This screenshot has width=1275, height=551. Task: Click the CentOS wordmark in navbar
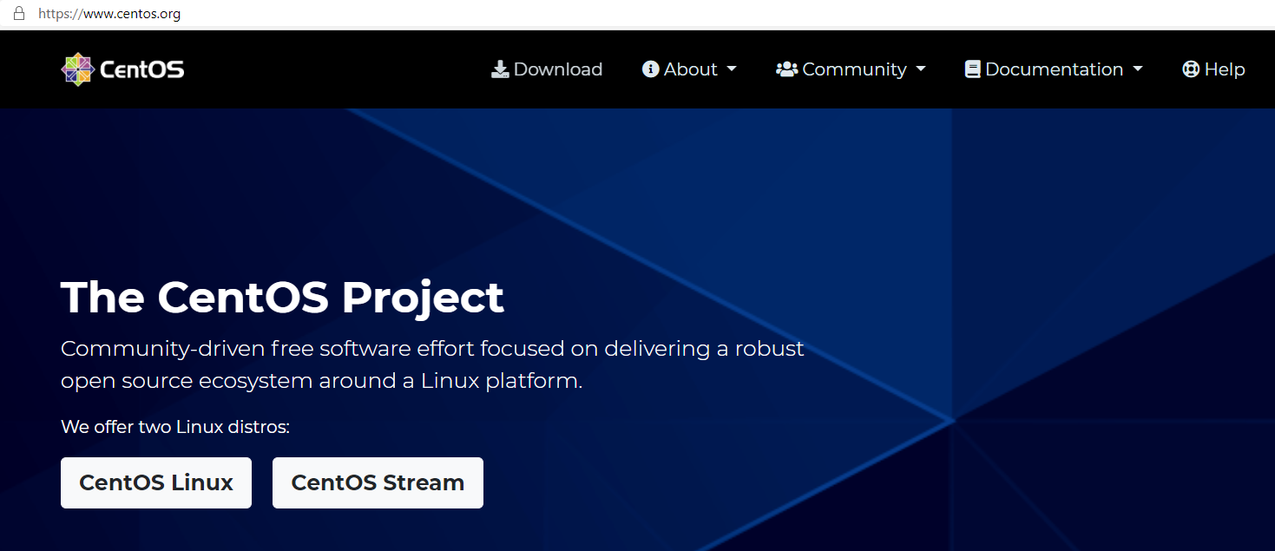pyautogui.click(x=142, y=69)
